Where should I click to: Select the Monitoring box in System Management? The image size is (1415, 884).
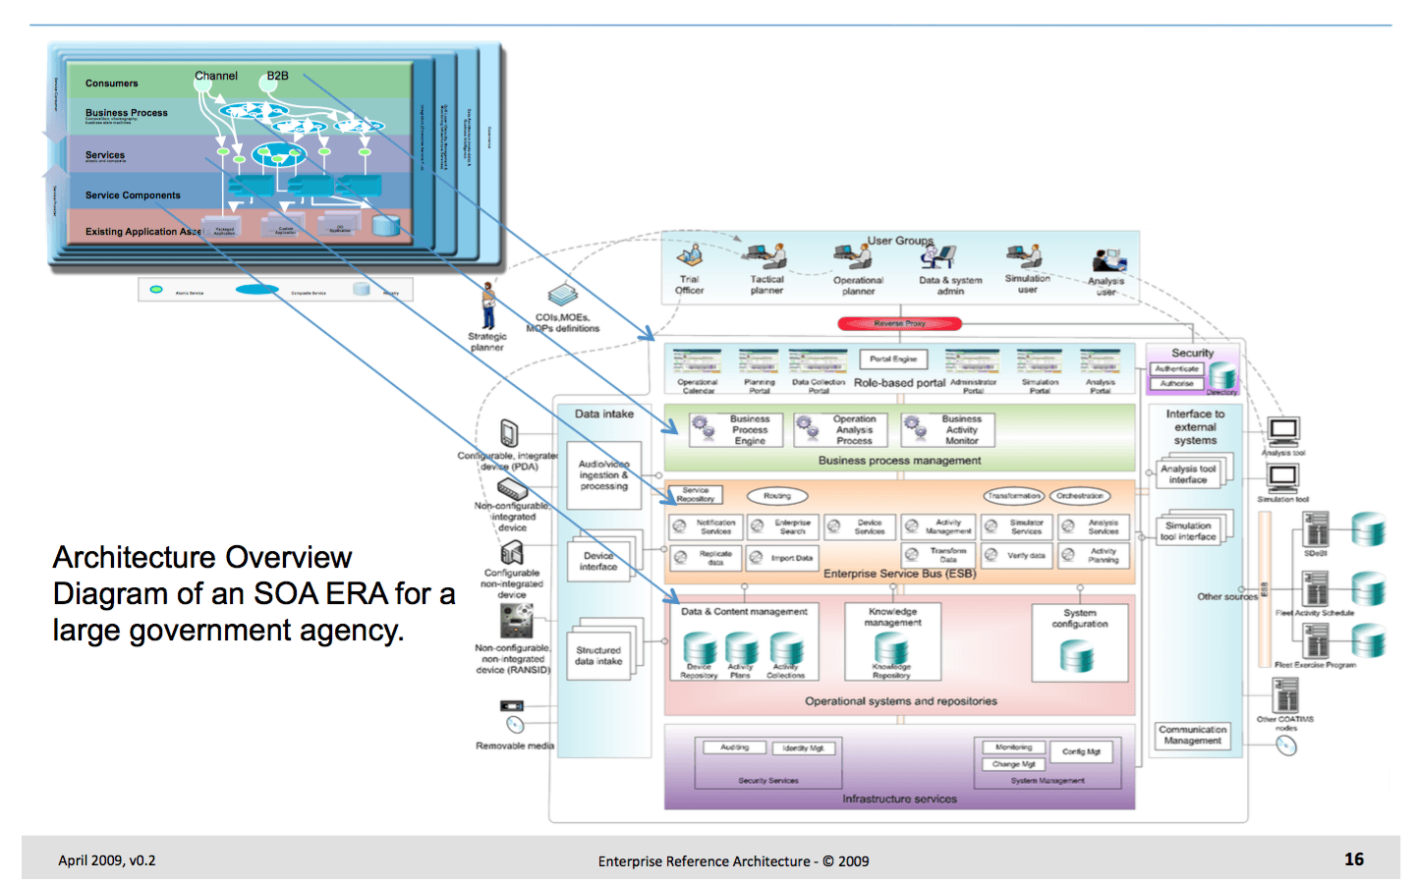pos(1014,747)
